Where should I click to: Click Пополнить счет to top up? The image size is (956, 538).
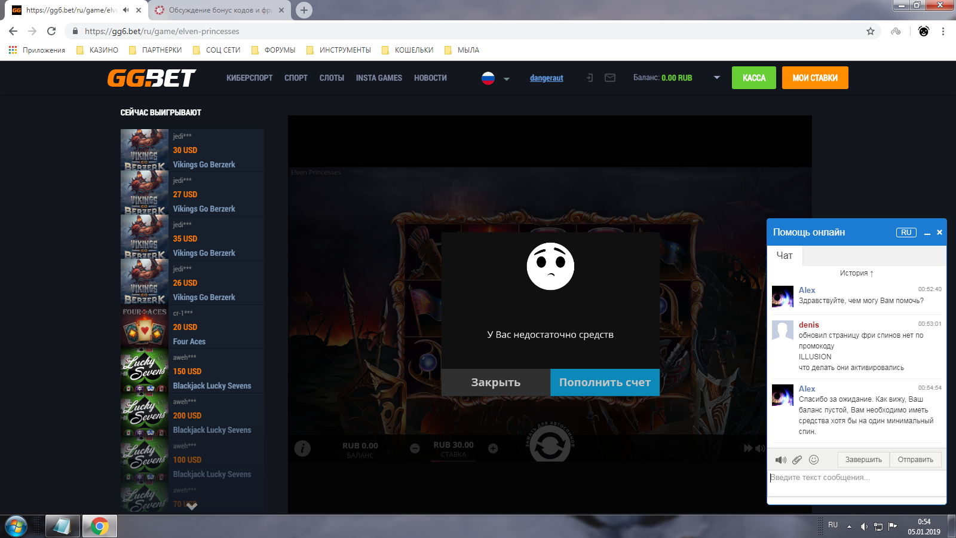(605, 383)
